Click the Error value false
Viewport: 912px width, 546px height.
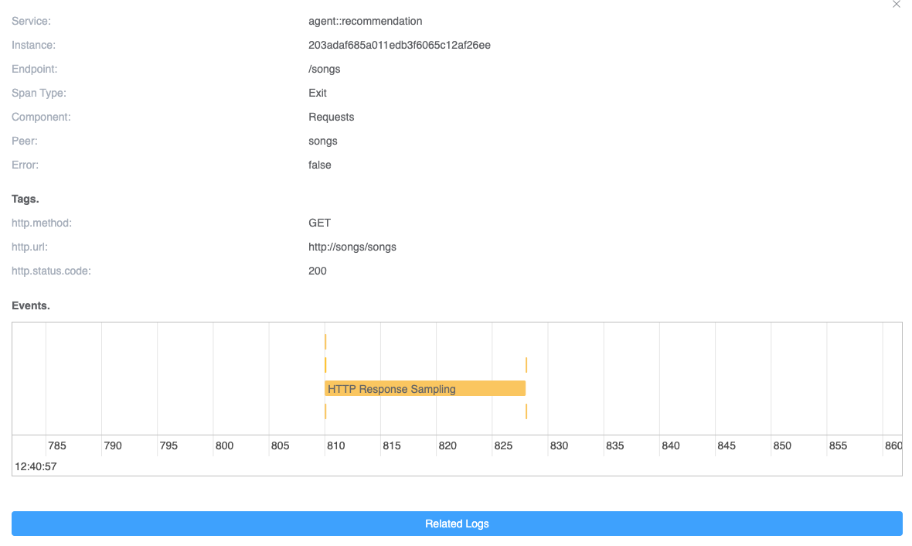[x=319, y=165]
